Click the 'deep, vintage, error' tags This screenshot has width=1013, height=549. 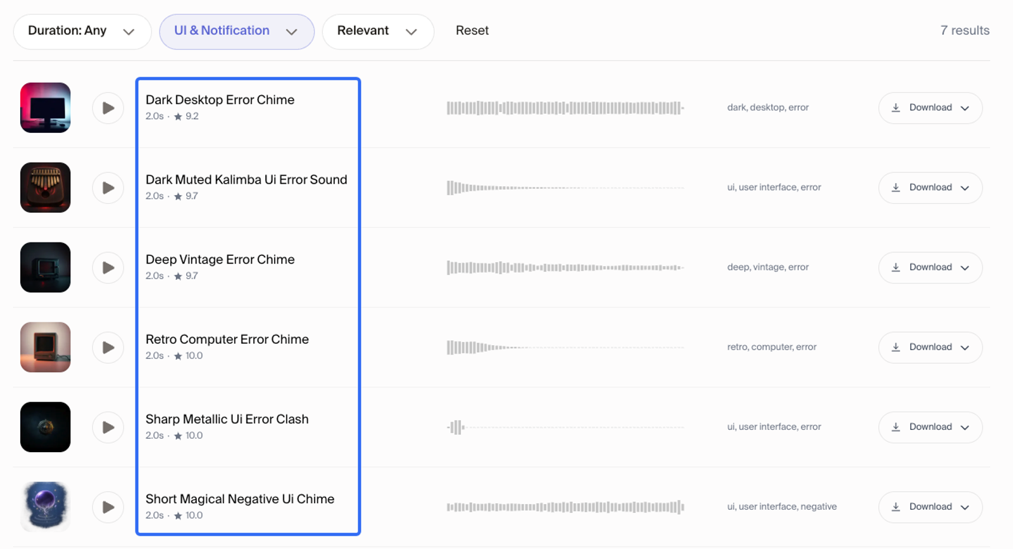[768, 267]
